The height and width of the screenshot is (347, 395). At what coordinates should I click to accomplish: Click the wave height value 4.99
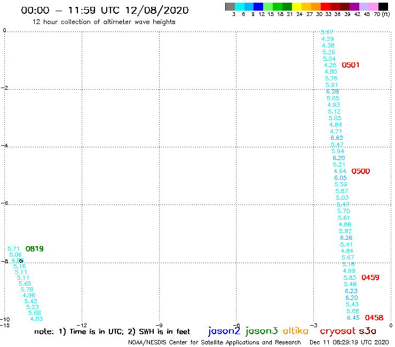[x=349, y=271]
